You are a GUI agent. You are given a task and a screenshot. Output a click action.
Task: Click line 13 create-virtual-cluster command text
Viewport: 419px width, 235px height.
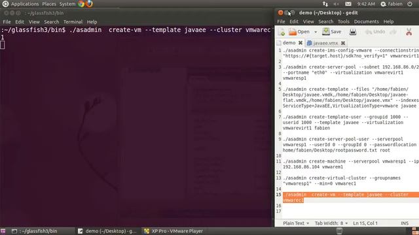point(342,181)
